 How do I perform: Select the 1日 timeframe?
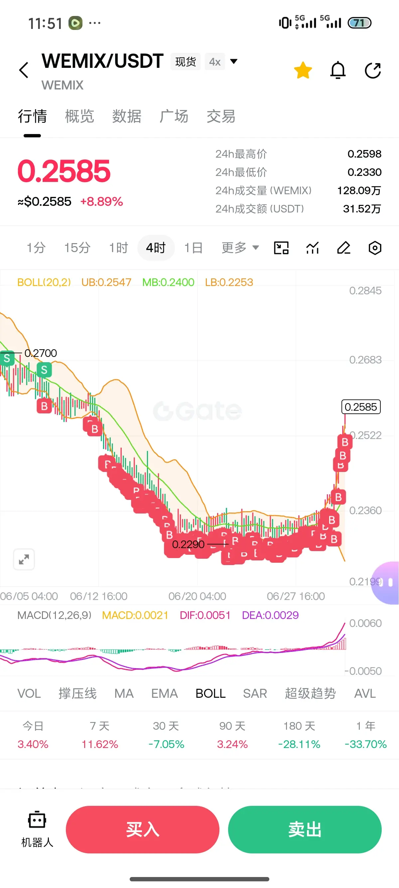coord(193,247)
